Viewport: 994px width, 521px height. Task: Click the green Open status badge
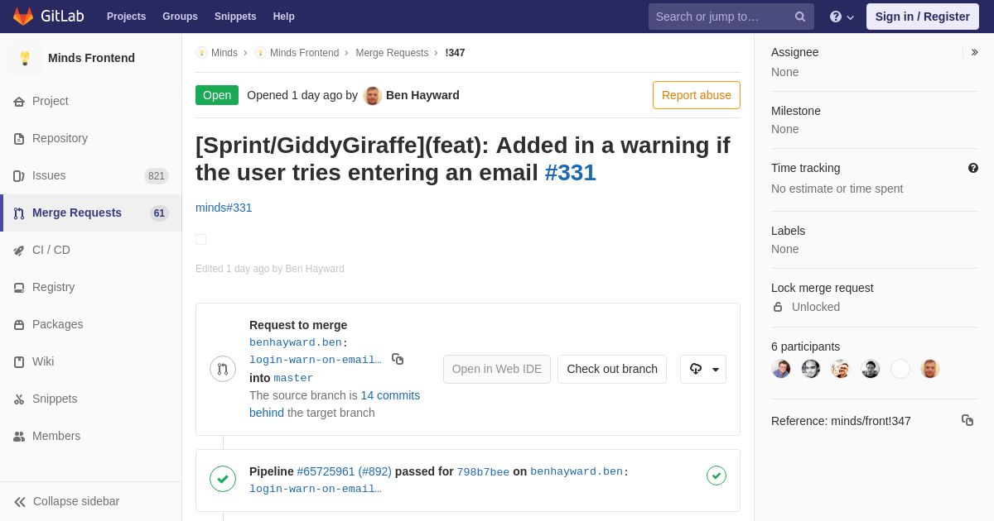coord(217,95)
